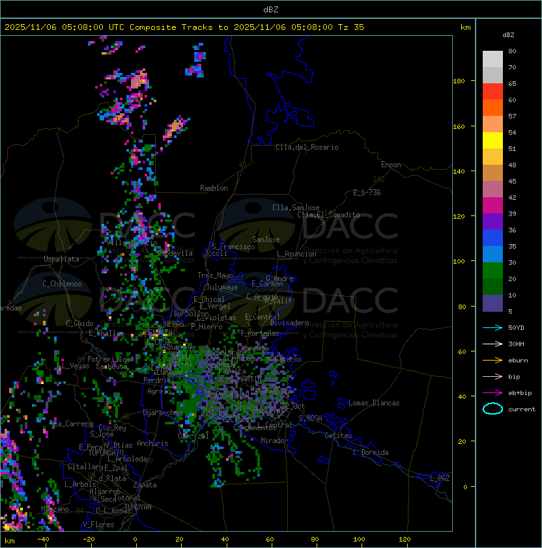Image resolution: width=542 pixels, height=548 pixels.
Task: Click the 'Tres_Mayo' place label
Action: tap(215, 275)
